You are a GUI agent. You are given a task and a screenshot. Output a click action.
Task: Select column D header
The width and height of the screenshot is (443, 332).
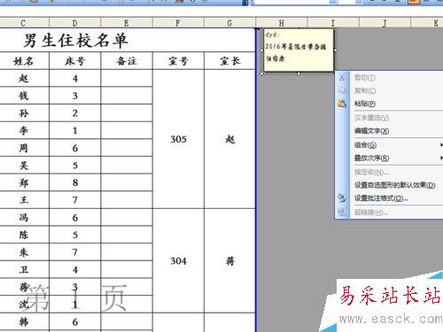(x=75, y=23)
